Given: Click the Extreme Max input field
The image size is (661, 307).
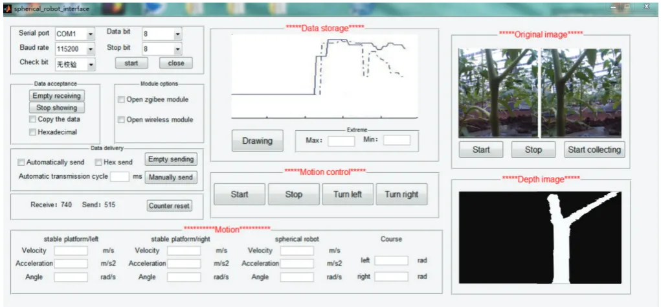Looking at the screenshot, I should (341, 141).
